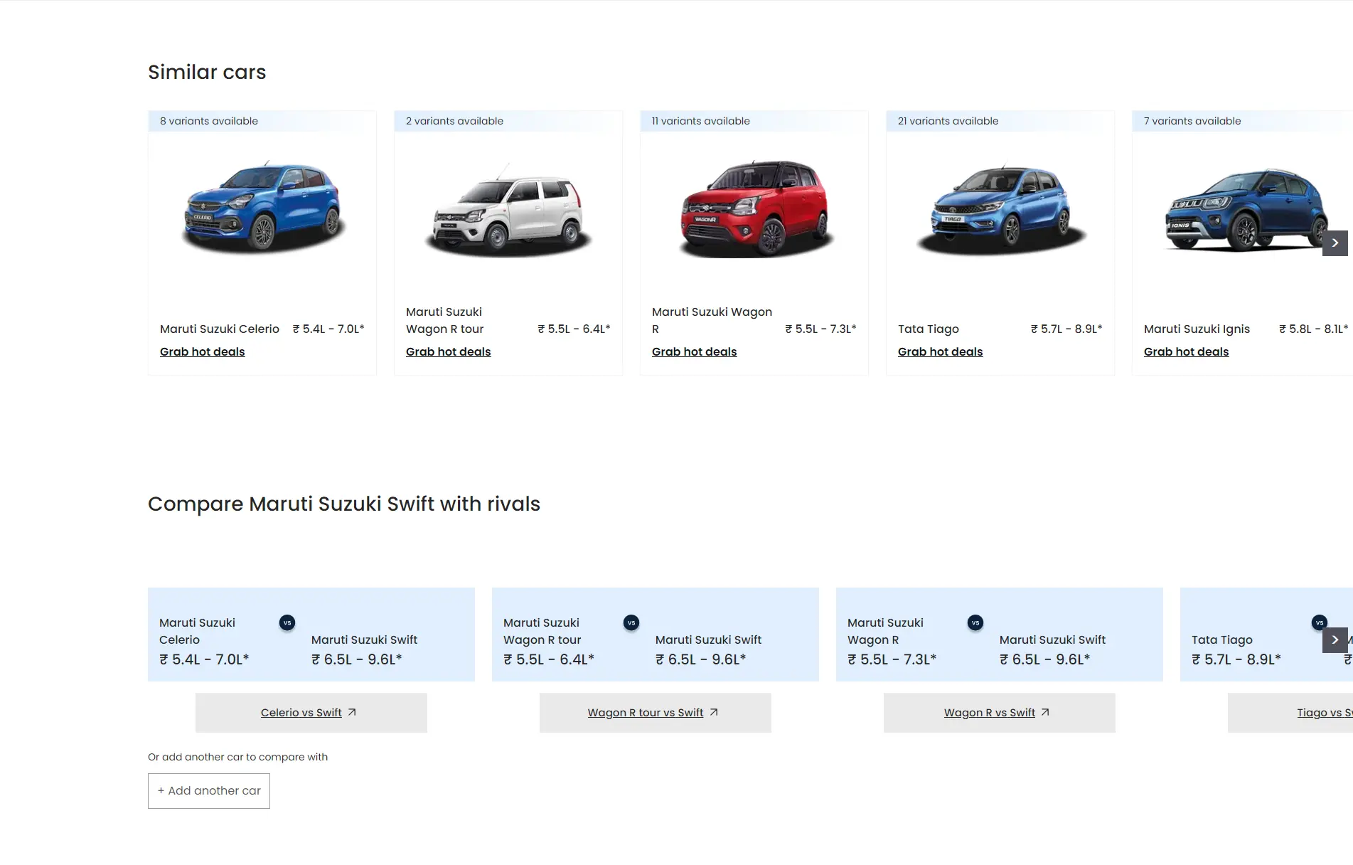Click Tata Tiago name in comparison card
Viewport: 1353px width, 865px height.
(1222, 640)
